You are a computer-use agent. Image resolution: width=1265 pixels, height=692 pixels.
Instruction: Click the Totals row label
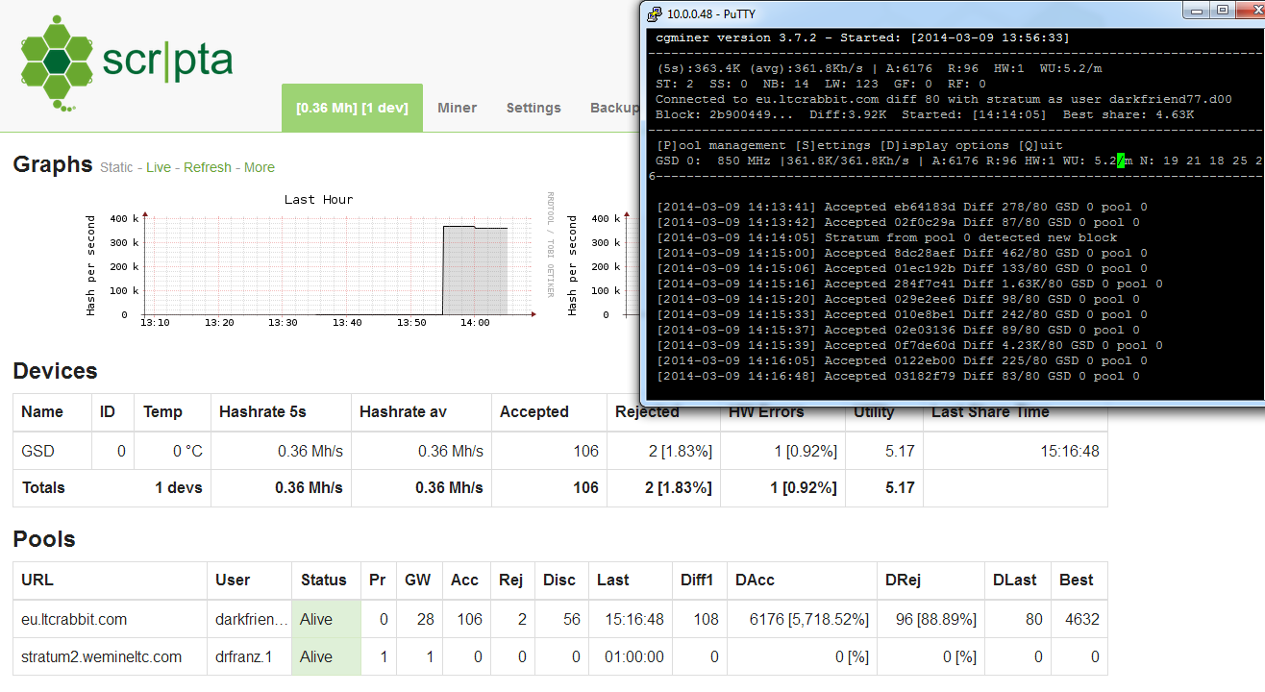[x=43, y=487]
